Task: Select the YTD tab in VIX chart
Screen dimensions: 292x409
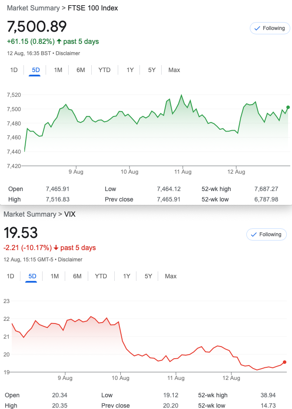Action: click(101, 276)
